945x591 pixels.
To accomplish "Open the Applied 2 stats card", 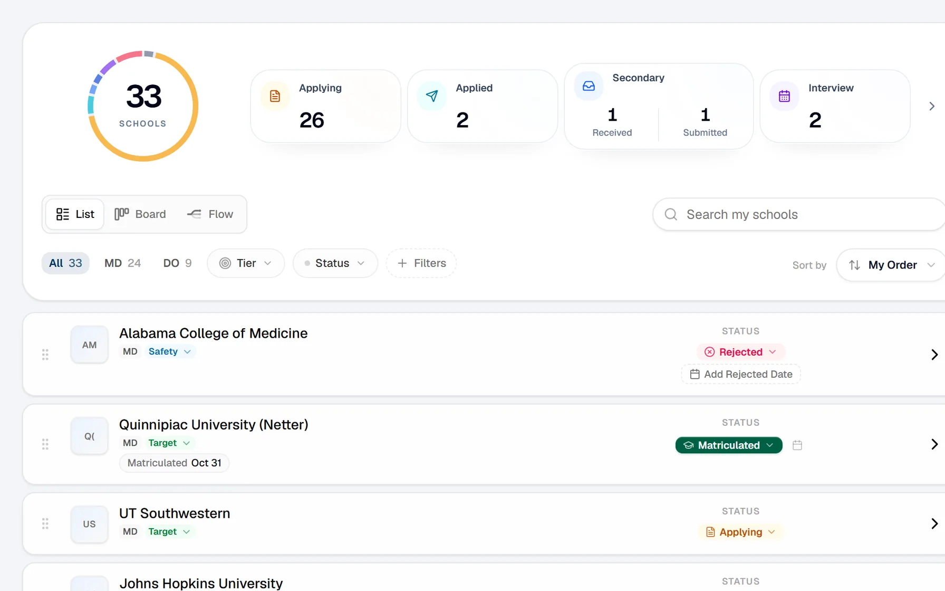I will click(483, 106).
